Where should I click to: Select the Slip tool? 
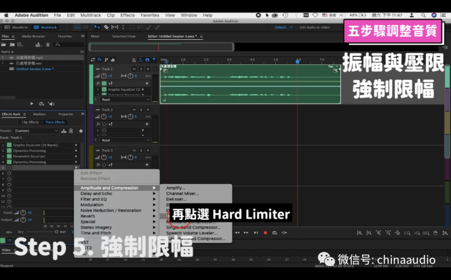coord(114,27)
